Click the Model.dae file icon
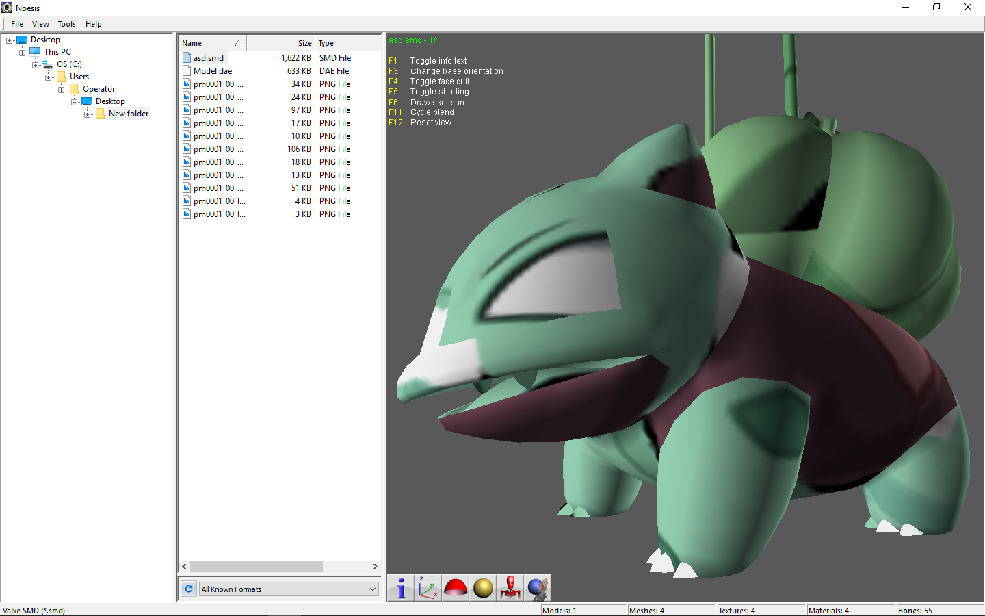The height and width of the screenshot is (616, 985). [187, 71]
